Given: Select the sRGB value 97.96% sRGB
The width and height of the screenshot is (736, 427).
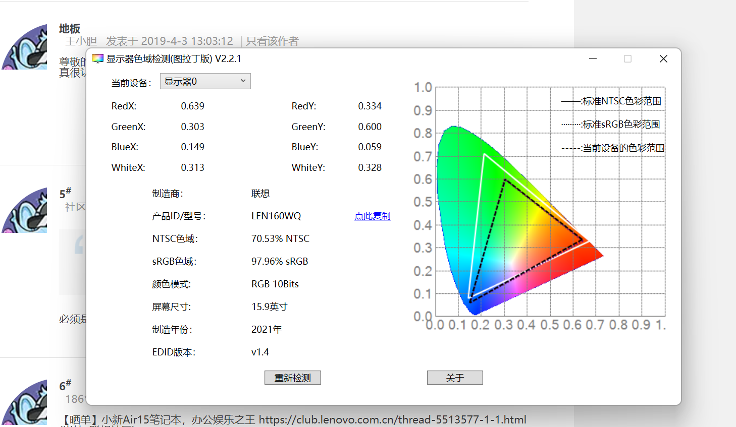Looking at the screenshot, I should 280,261.
